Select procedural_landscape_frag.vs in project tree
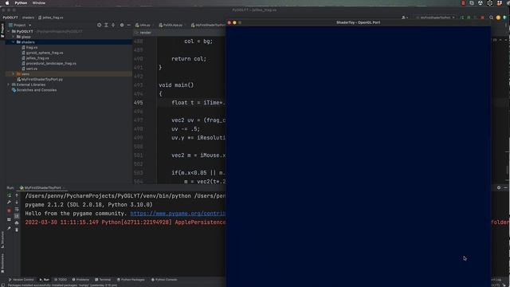Viewport: 510px width, 287px height. [x=49, y=64]
